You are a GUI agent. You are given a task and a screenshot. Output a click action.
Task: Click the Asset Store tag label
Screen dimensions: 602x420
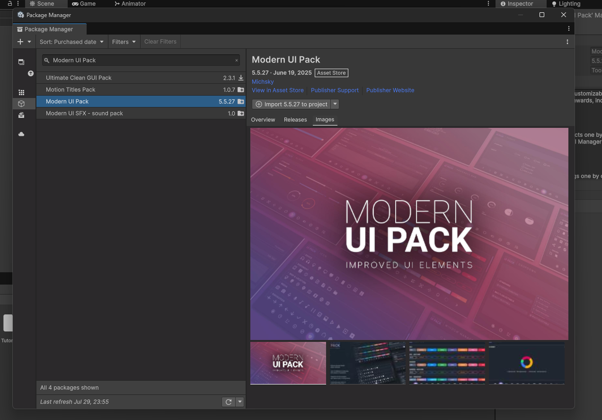click(331, 73)
